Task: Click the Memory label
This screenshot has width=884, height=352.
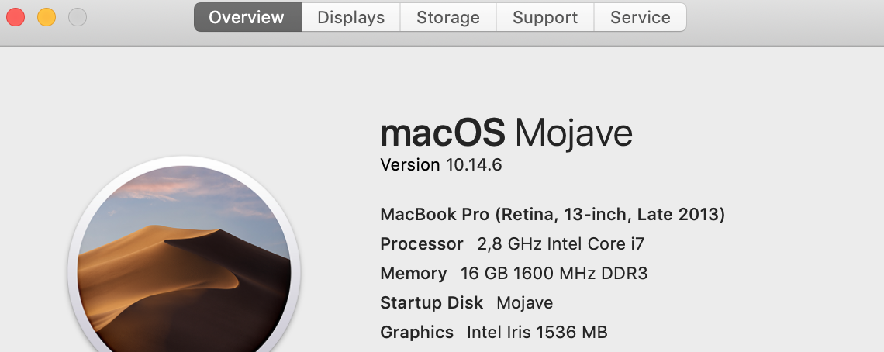Action: tap(413, 274)
